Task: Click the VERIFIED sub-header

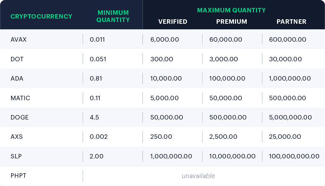Action: click(x=173, y=22)
